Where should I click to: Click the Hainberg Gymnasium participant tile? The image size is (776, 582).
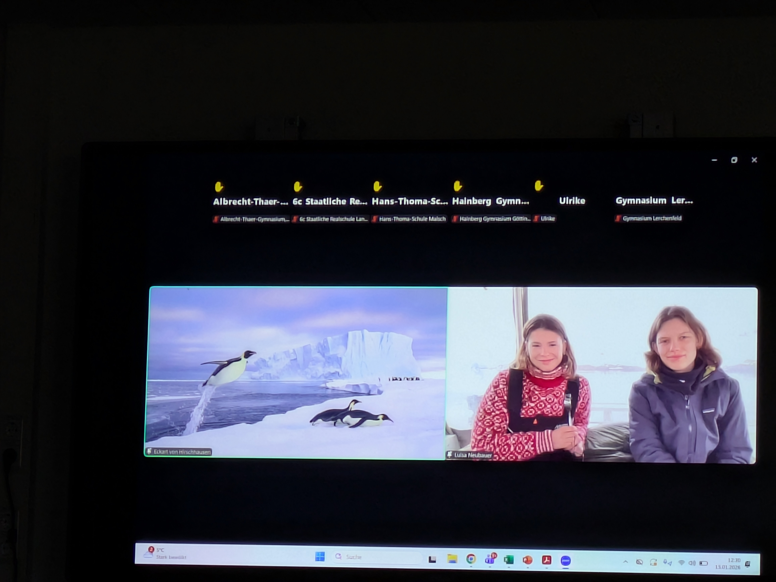pos(490,201)
